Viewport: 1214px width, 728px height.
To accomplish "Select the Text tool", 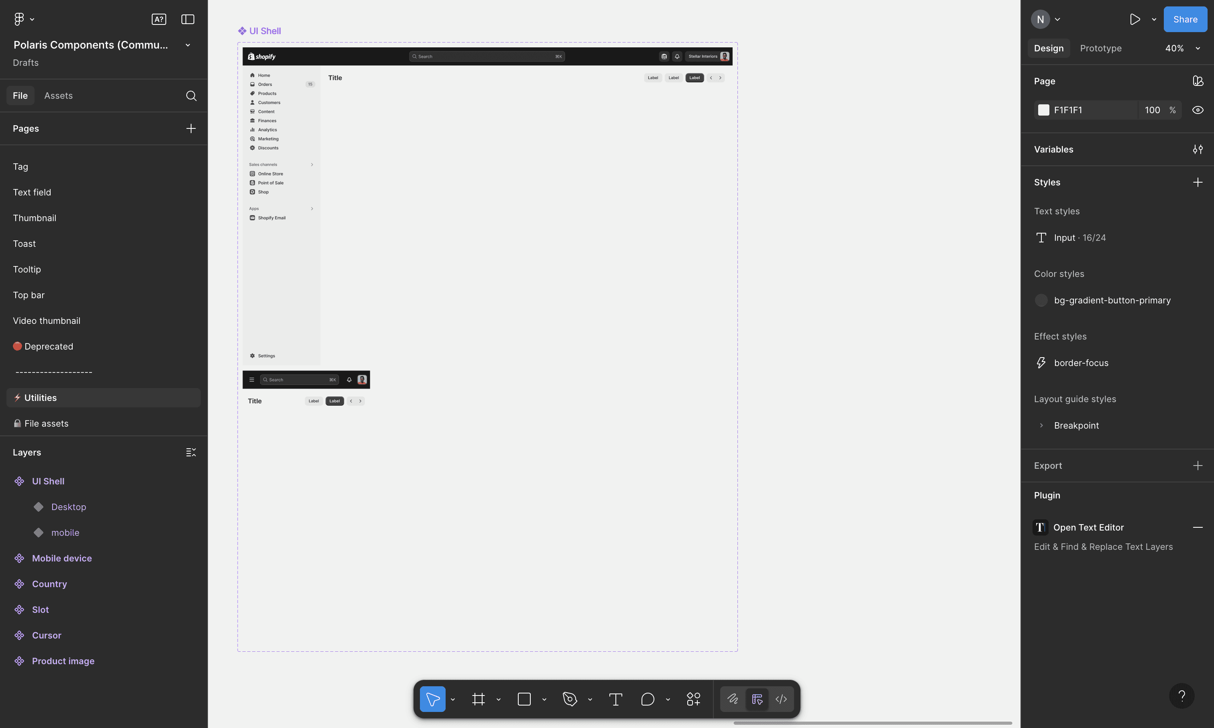I will click(615, 699).
